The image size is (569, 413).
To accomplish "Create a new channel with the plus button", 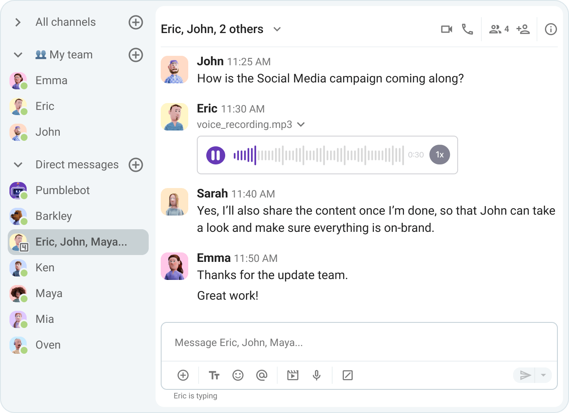I will (x=136, y=22).
